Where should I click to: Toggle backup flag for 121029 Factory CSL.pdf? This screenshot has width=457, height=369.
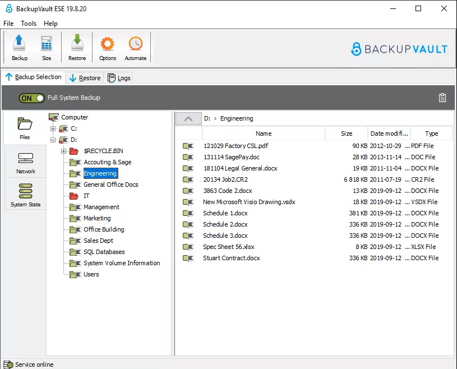pos(188,146)
